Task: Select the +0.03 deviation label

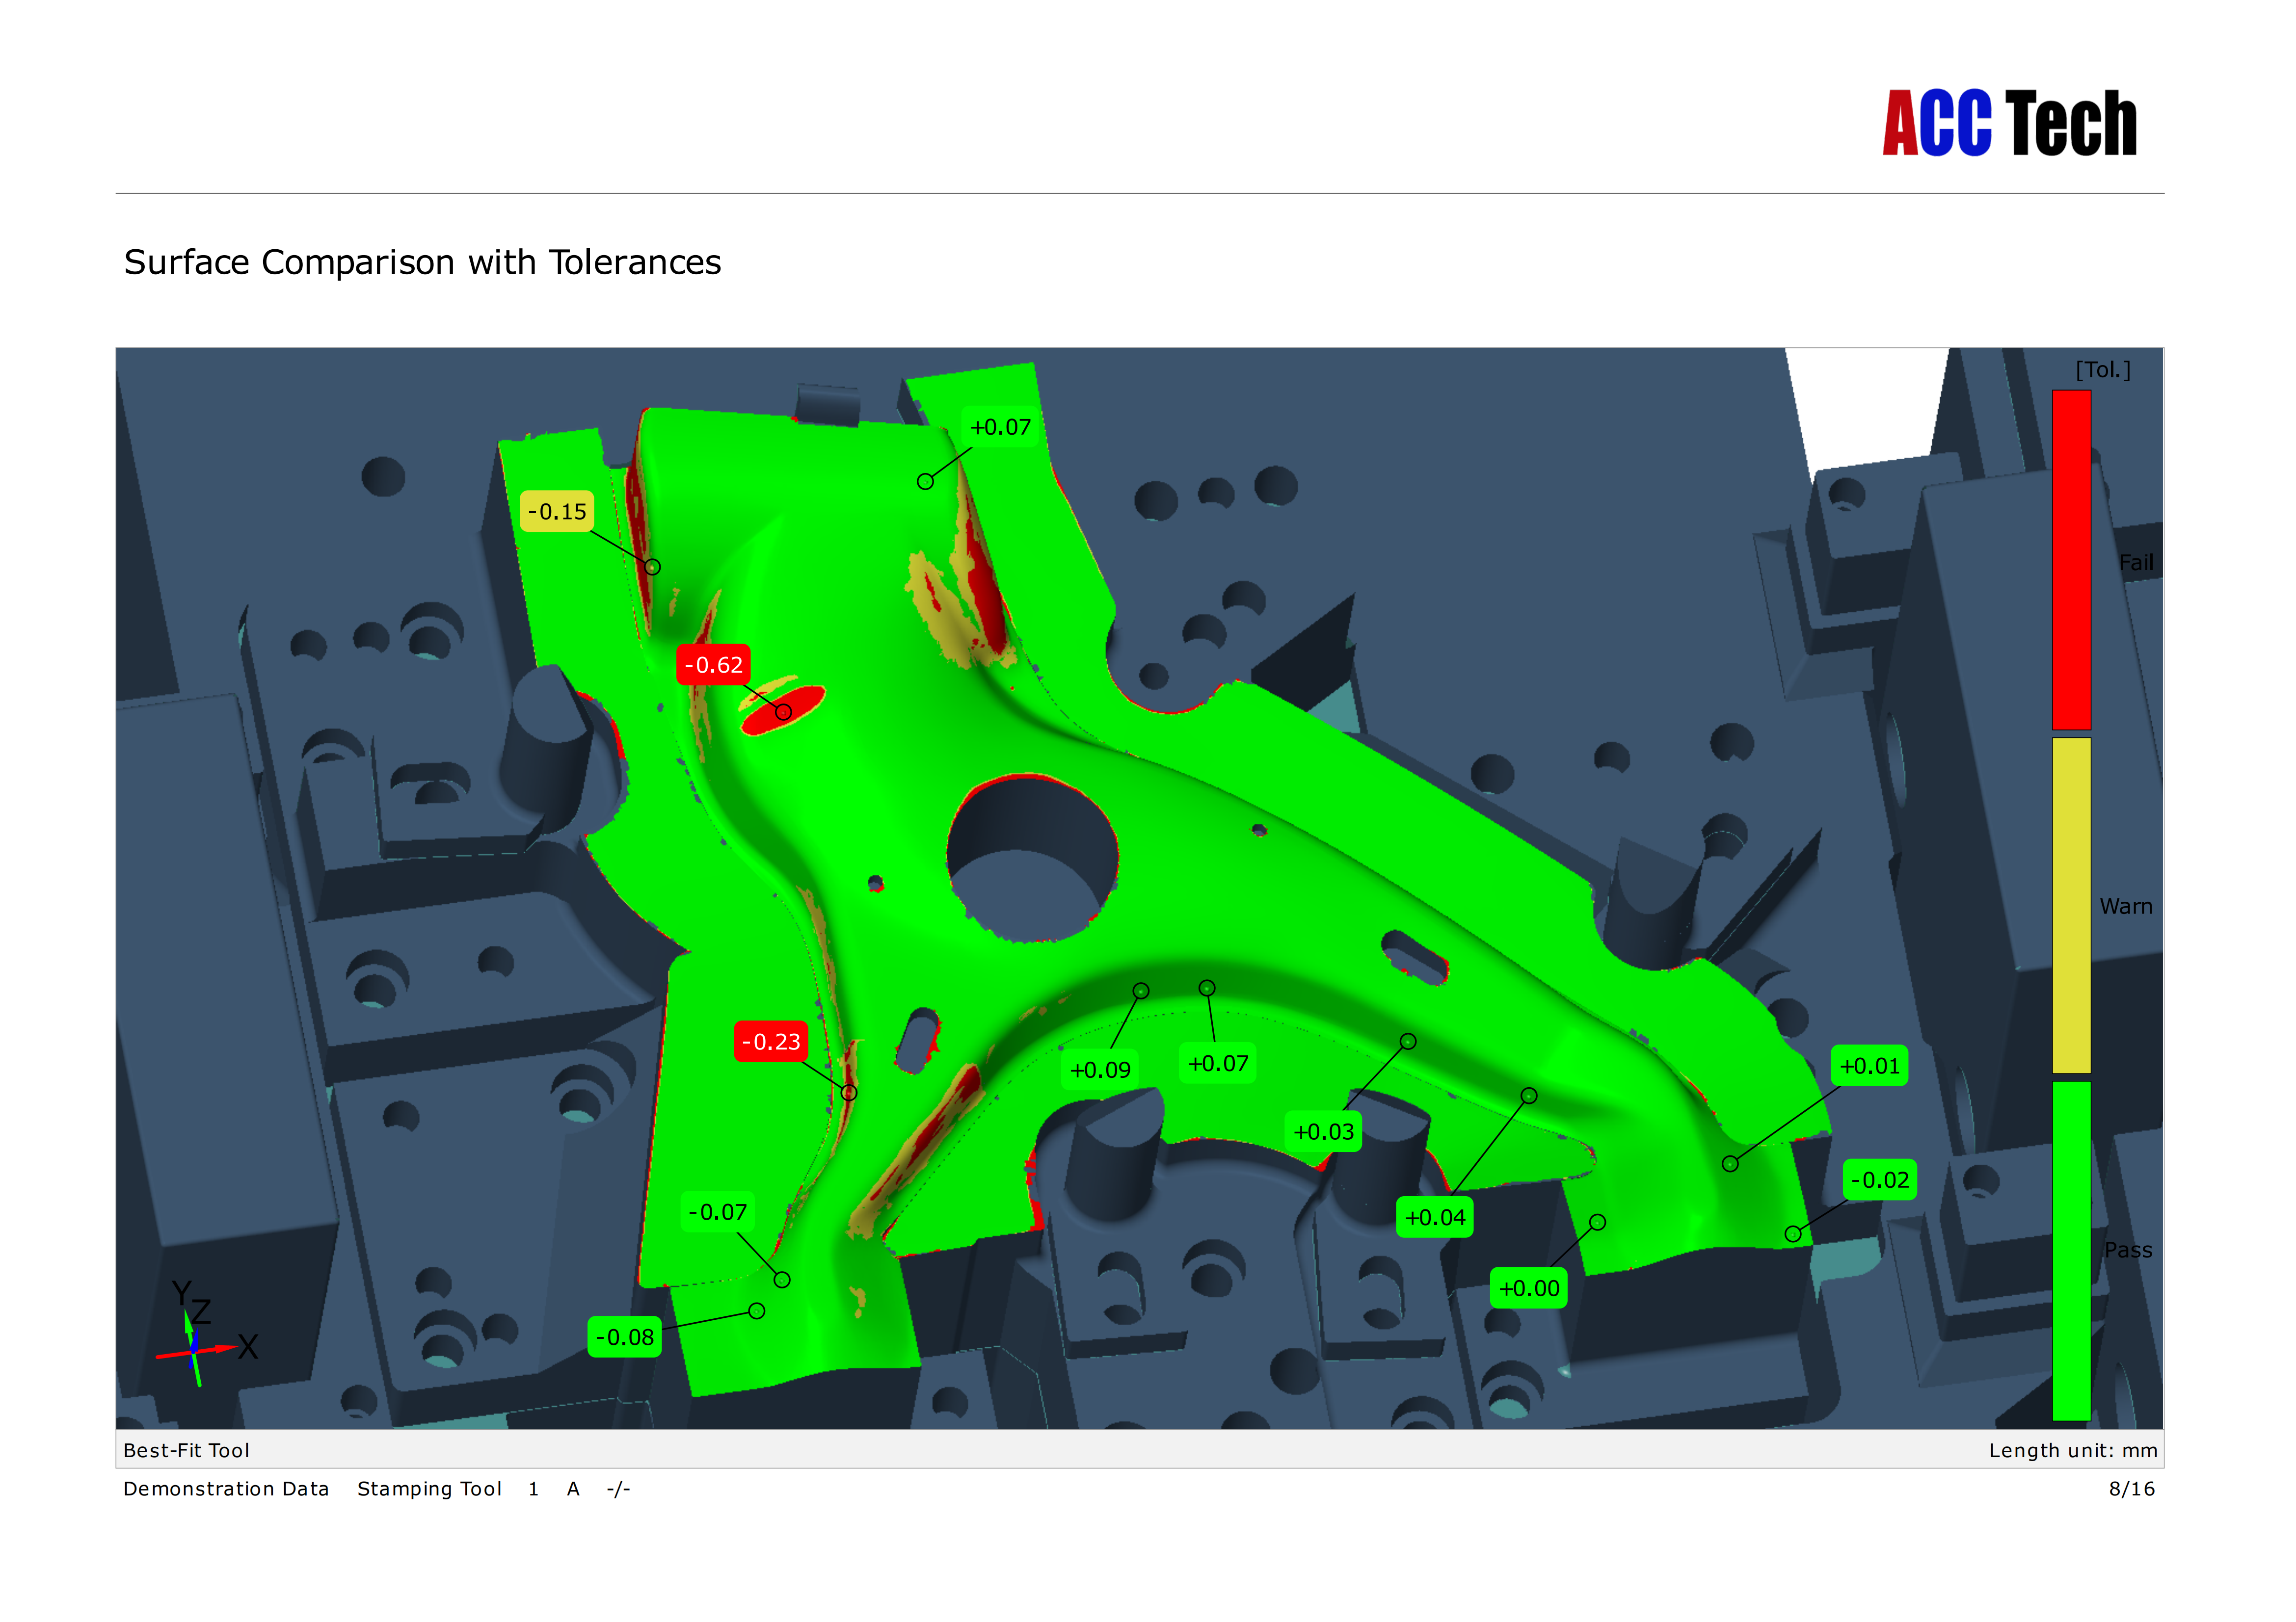Action: tap(1323, 1132)
